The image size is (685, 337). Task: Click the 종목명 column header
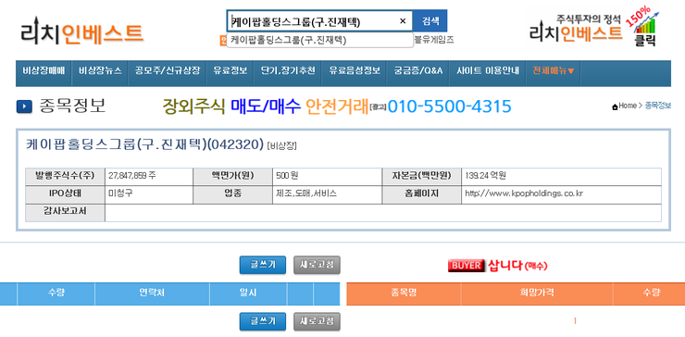(404, 293)
